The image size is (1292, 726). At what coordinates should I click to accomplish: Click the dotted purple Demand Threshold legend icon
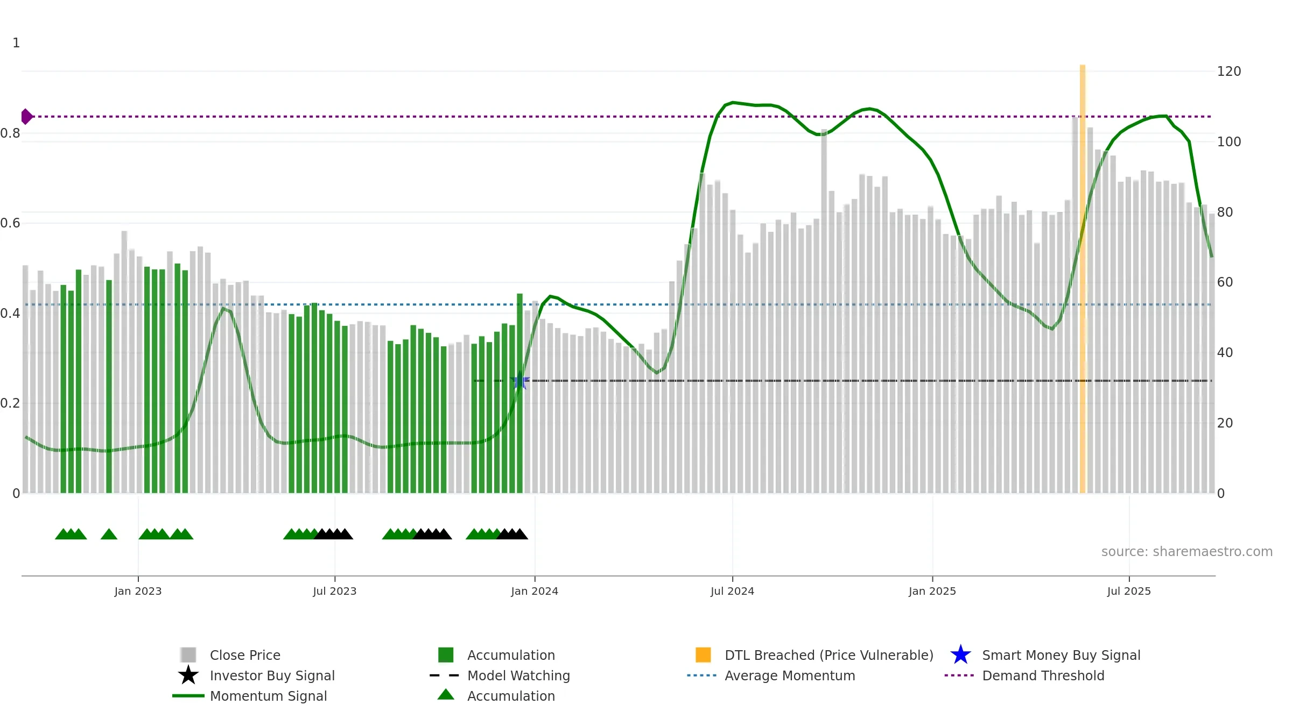pos(959,675)
